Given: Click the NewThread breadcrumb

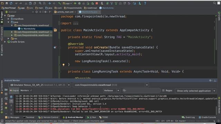Looking at the screenshot, I should click(x=9, y=8).
